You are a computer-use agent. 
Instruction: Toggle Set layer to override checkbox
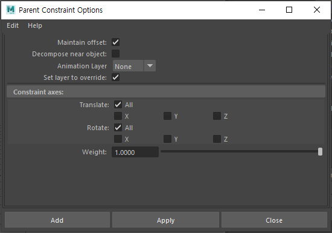[x=116, y=77]
